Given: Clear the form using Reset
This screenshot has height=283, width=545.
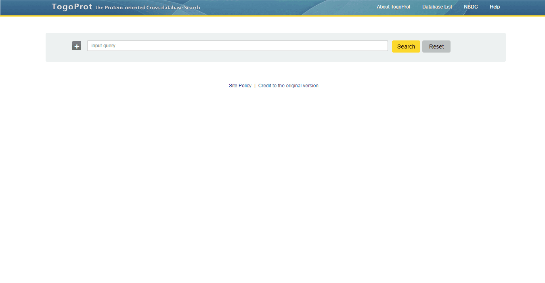Looking at the screenshot, I should coord(436,46).
